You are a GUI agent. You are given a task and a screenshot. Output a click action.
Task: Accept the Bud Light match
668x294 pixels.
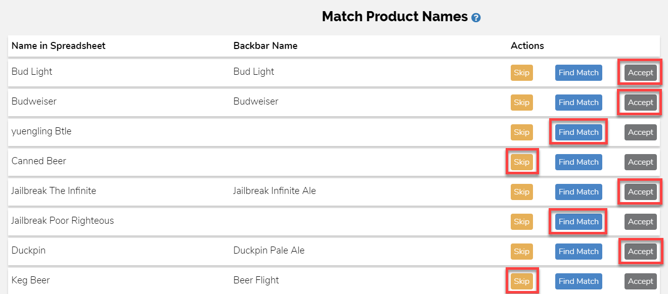tap(640, 72)
